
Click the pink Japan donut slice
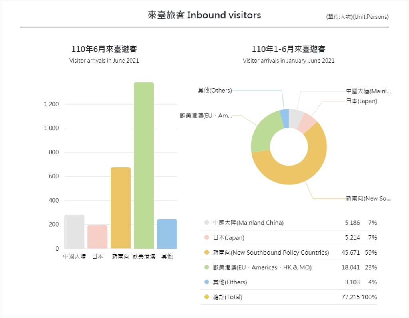tap(308, 123)
